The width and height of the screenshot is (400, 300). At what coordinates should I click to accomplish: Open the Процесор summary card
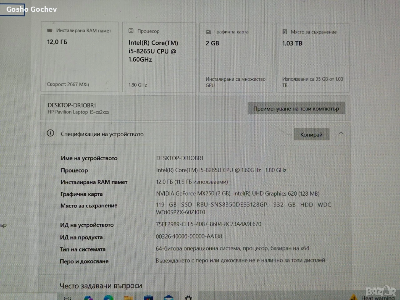point(159,57)
